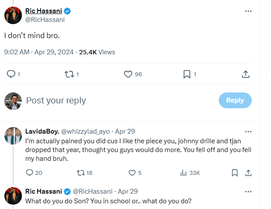The image size is (271, 209).
Task: Like LavidaBoy's comment
Action: click(132, 173)
